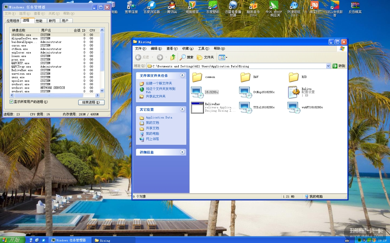Select the Relive configuration settings file
This screenshot has height=243, width=390.
[293, 92]
